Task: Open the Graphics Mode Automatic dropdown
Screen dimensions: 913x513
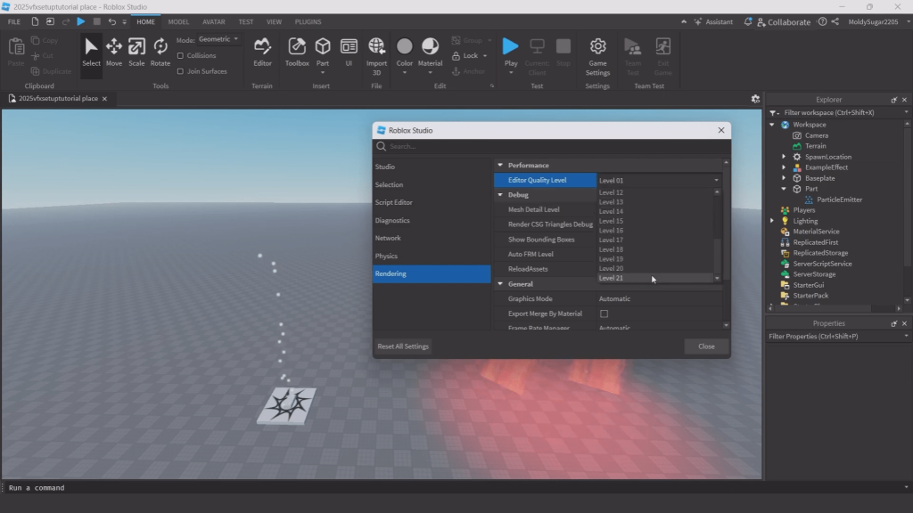Action: click(659, 299)
